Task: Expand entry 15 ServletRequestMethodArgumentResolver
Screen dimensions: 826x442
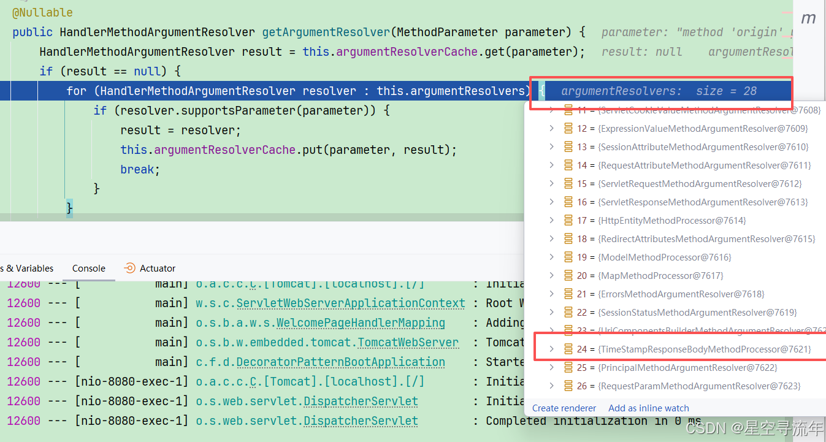Action: point(551,183)
